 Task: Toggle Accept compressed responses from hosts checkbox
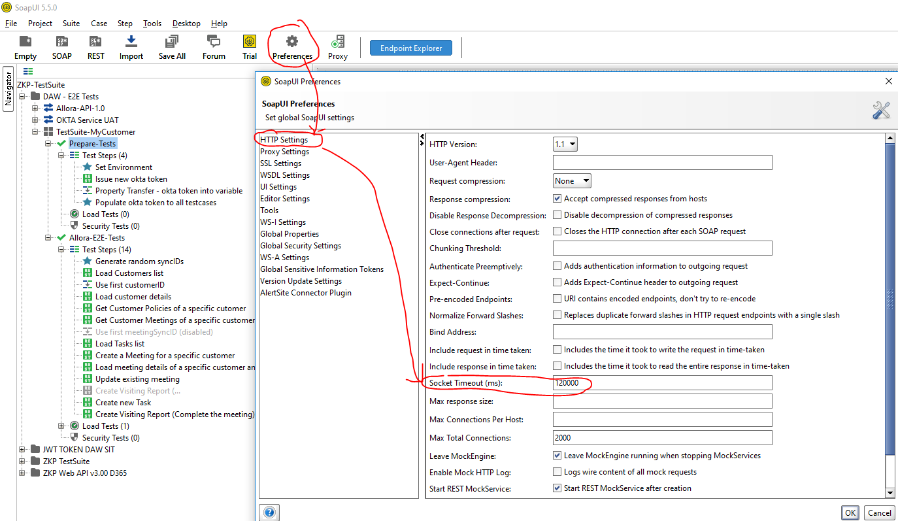pyautogui.click(x=557, y=199)
